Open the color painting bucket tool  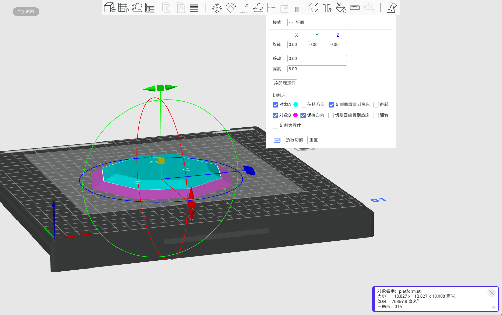[341, 7]
